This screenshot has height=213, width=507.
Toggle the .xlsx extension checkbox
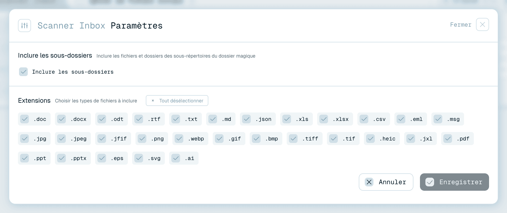tap(324, 119)
